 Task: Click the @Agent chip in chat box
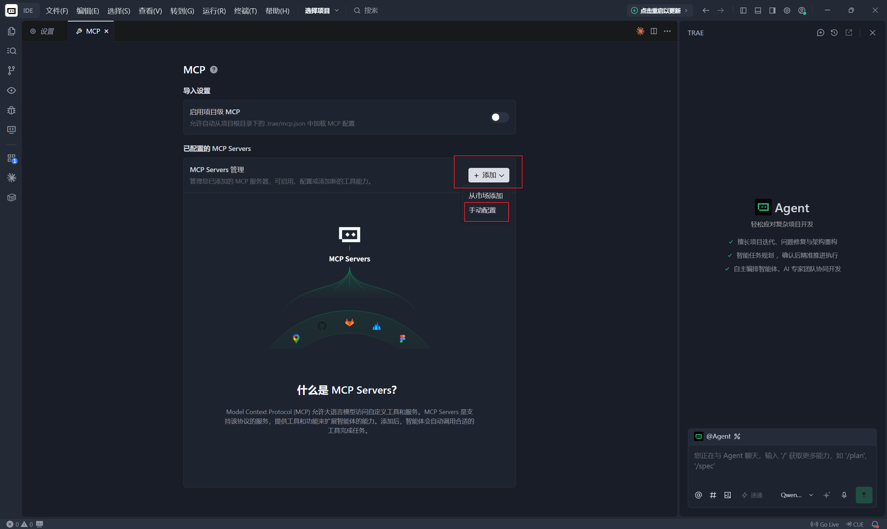[x=718, y=436]
